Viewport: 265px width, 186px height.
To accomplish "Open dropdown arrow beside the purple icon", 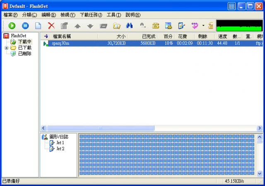I will click(x=203, y=26).
